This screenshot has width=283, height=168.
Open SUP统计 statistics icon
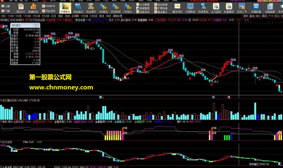pos(128,8)
